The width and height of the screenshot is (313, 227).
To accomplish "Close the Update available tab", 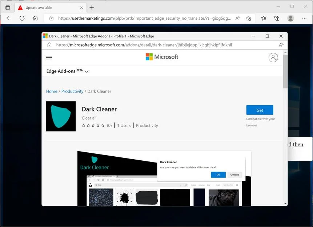I will click(81, 8).
